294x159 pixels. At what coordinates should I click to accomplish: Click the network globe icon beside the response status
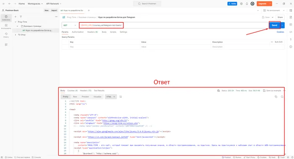point(218,91)
